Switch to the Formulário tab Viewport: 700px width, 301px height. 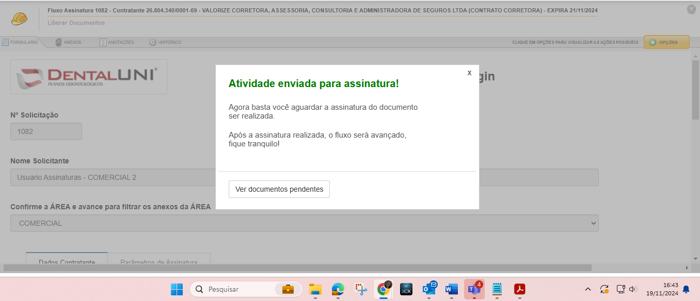point(20,42)
